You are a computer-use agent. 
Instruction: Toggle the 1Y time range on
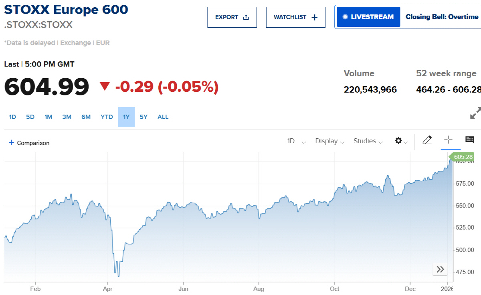coord(126,117)
